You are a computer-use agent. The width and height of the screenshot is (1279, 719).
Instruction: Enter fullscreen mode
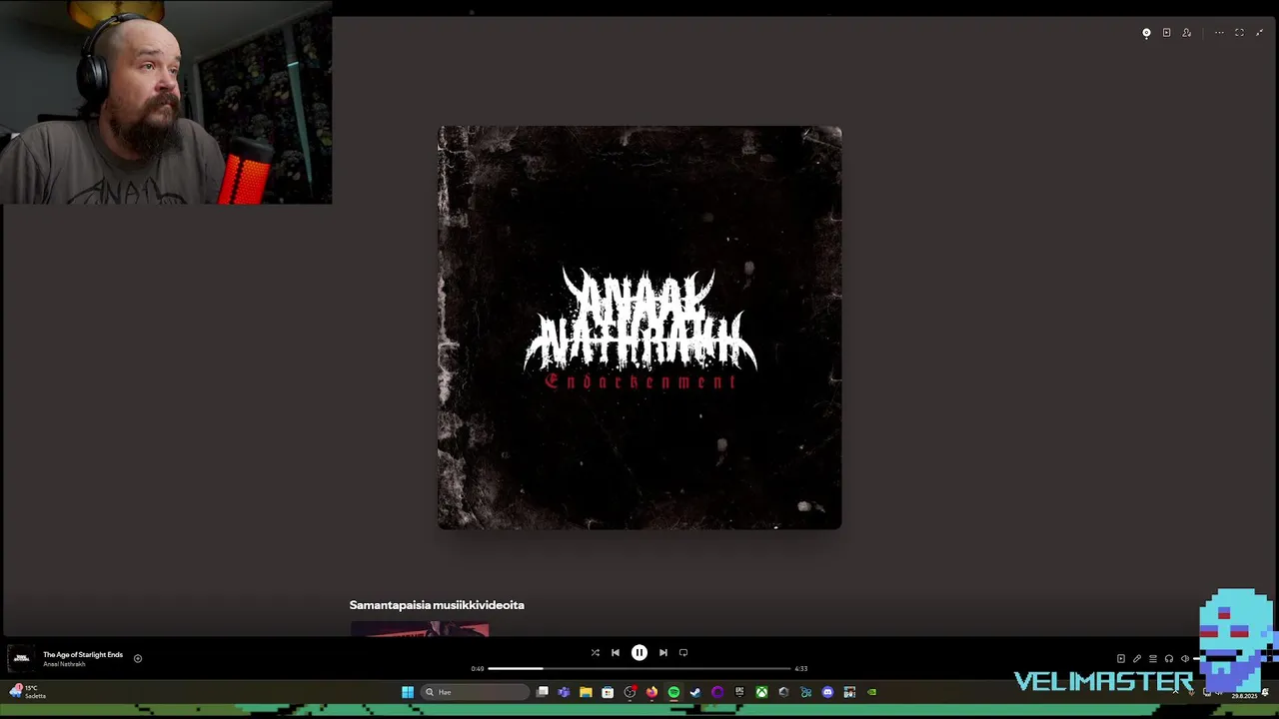pyautogui.click(x=1239, y=33)
